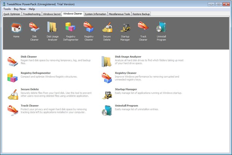Close the TweakNow PowerPack window
Screen dimensions: 232x155
(x=226, y=4)
